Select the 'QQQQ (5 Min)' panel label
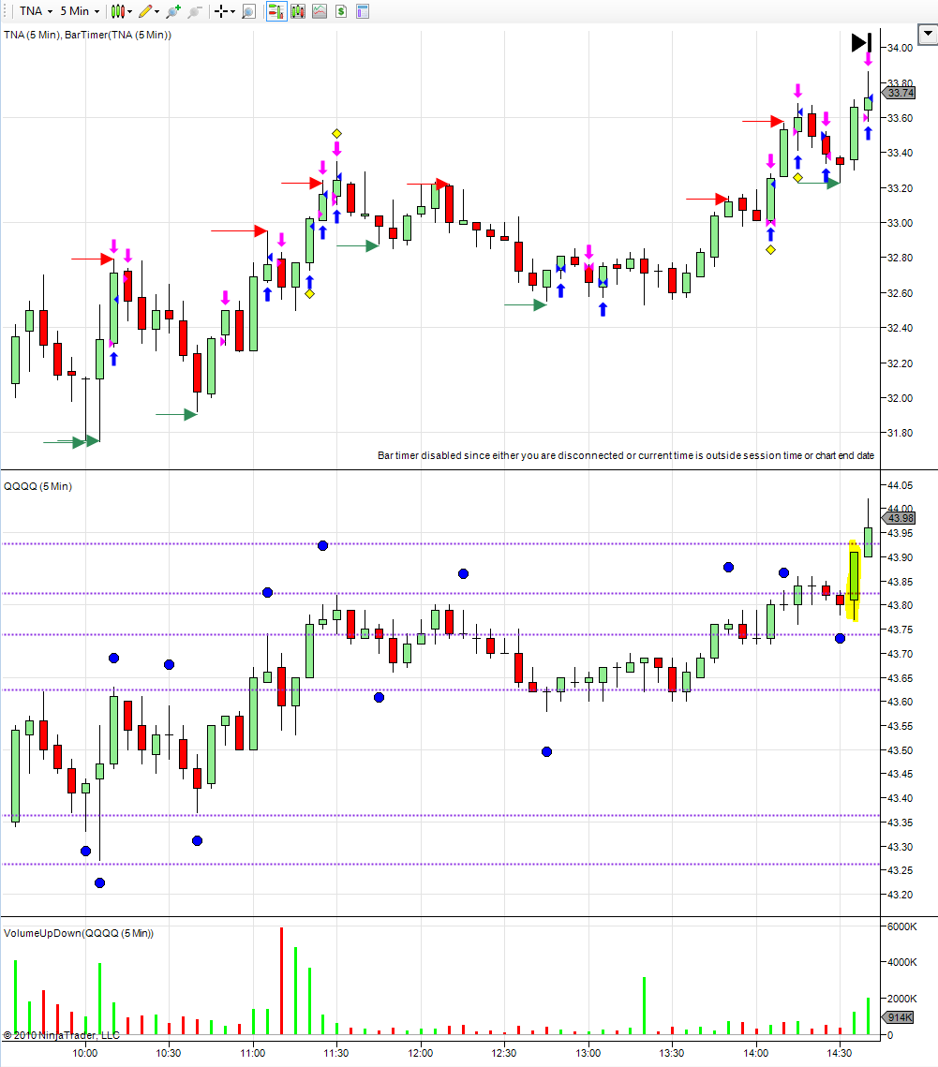 coord(38,486)
